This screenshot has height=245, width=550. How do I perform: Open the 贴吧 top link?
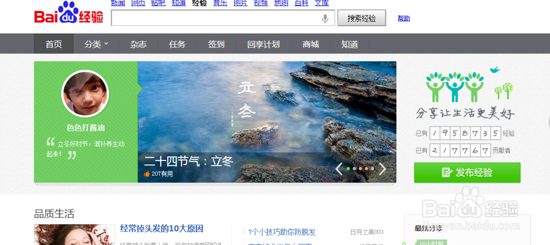[x=158, y=3]
